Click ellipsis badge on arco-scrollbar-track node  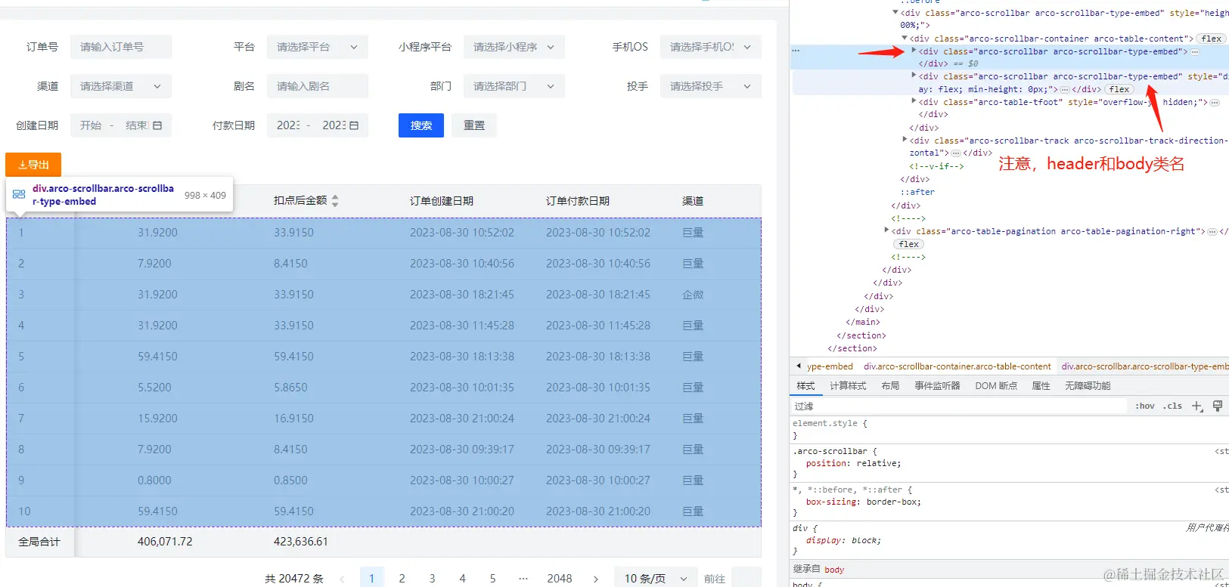point(956,153)
